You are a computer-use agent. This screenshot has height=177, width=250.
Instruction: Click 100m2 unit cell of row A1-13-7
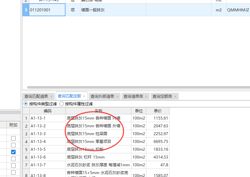point(139,165)
